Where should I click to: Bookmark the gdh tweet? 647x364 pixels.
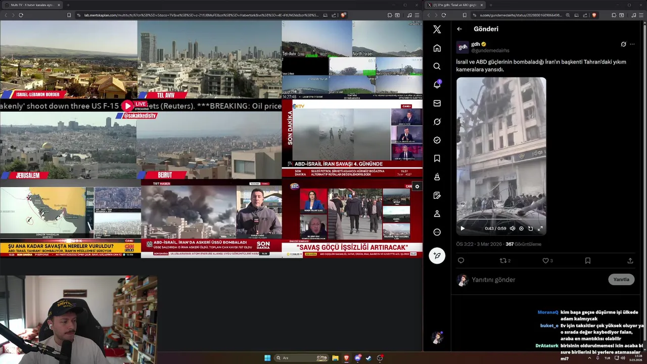pyautogui.click(x=587, y=261)
